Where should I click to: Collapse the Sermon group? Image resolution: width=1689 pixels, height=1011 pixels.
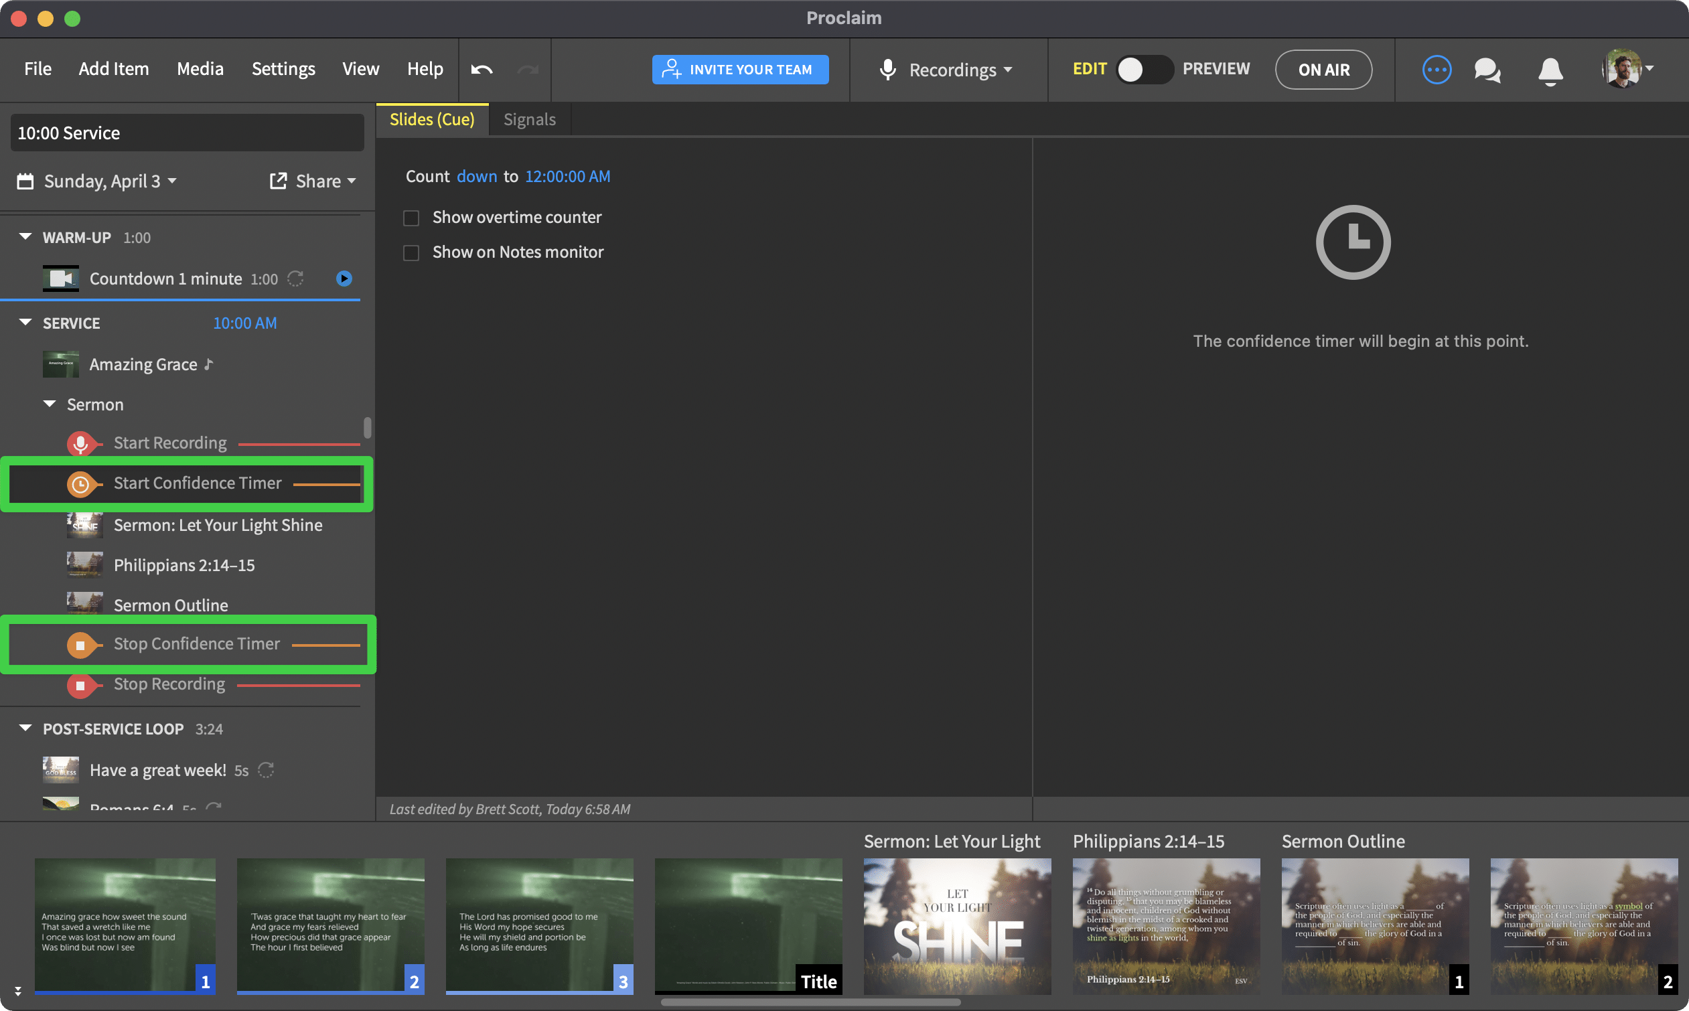pyautogui.click(x=49, y=404)
